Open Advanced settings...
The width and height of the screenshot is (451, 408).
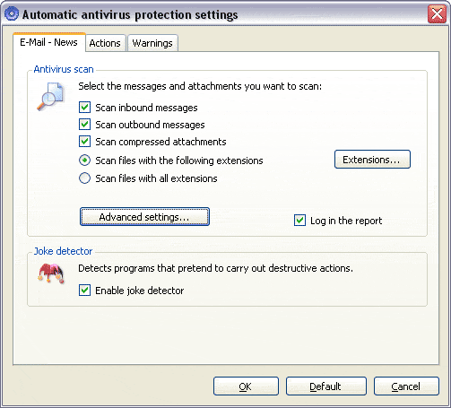tap(144, 217)
